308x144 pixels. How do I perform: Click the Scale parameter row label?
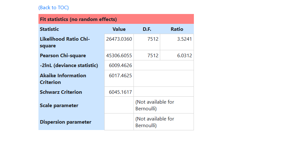tap(59, 105)
